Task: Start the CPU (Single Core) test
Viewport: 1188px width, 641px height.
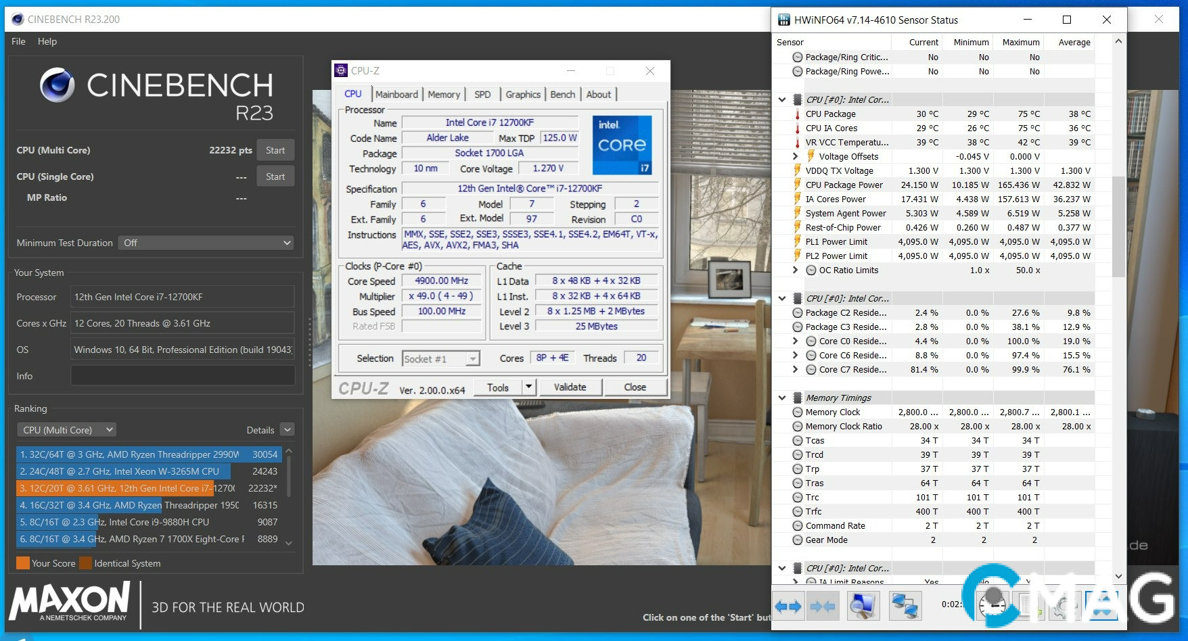Action: coord(275,176)
